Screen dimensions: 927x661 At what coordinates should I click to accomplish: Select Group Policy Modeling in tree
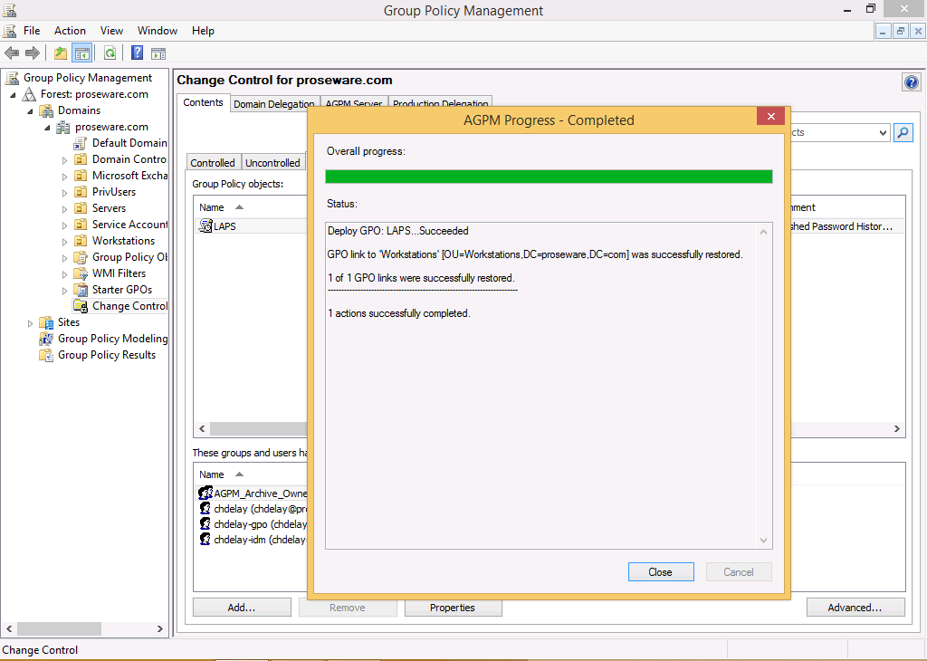tap(112, 339)
